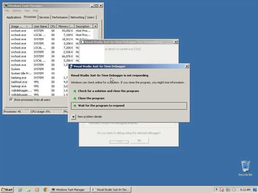Sort by CPU column header
Viewport: 258px width, 193px height.
(53, 26)
